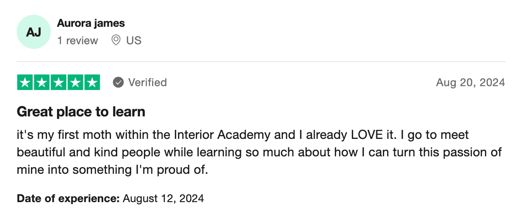This screenshot has width=523, height=218.
Task: Click the fourth green rating star
Action: click(x=75, y=83)
